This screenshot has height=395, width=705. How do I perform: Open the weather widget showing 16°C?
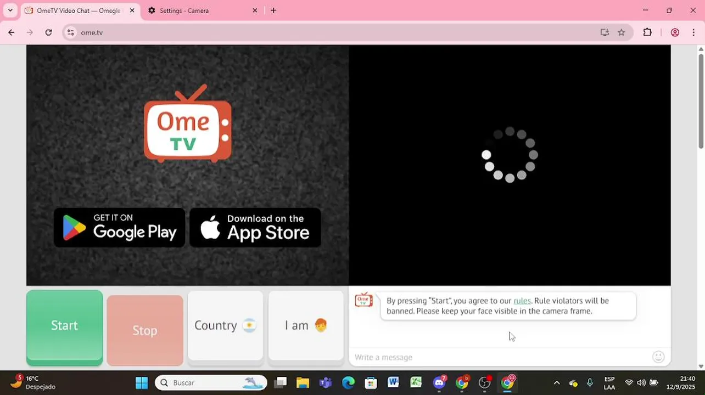(x=33, y=382)
